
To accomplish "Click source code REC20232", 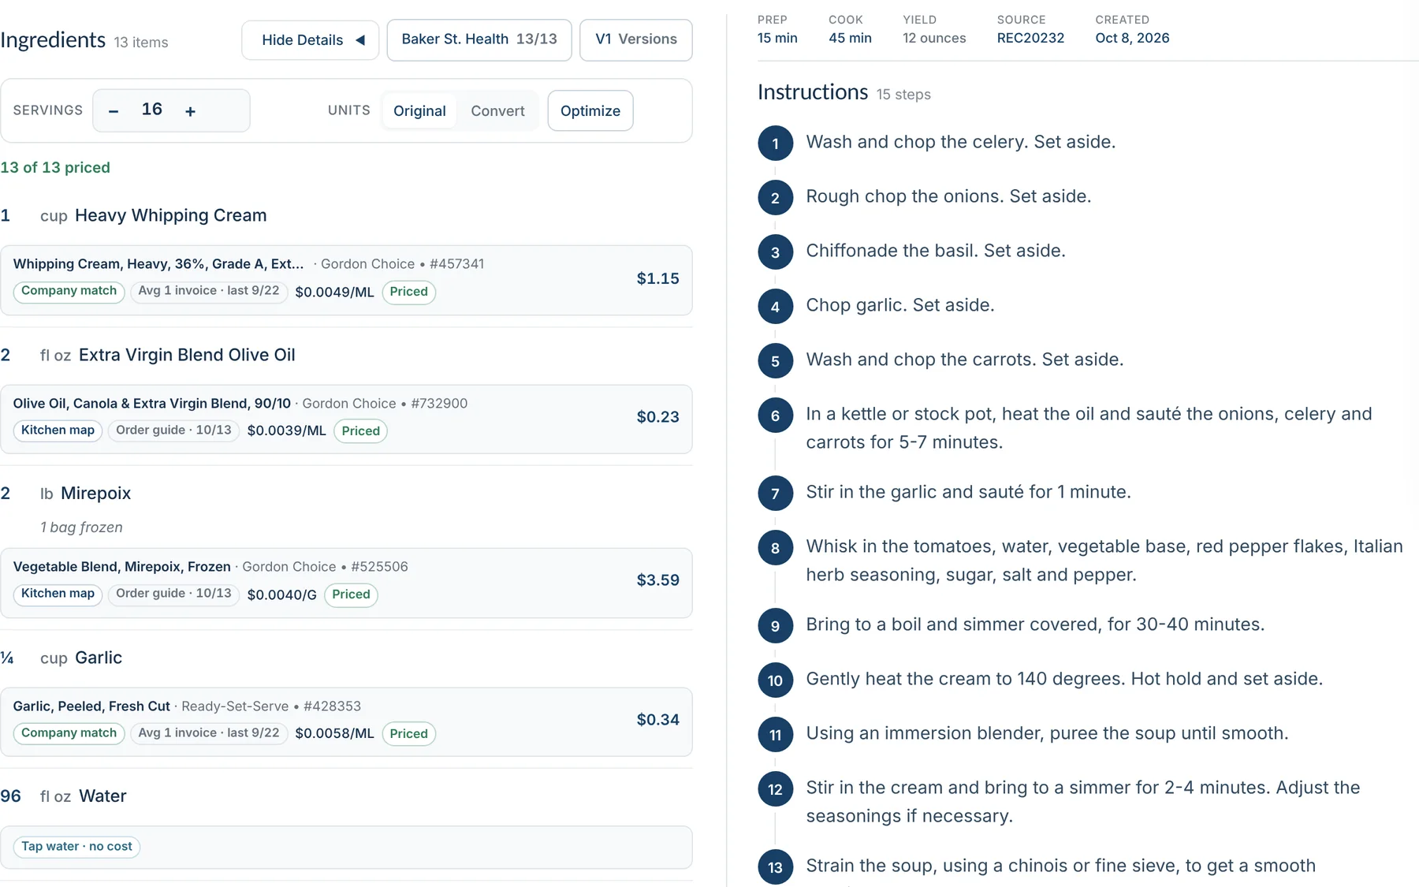I will click(x=1030, y=38).
